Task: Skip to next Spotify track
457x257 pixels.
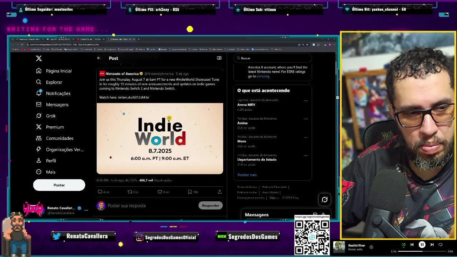Action: [432, 245]
